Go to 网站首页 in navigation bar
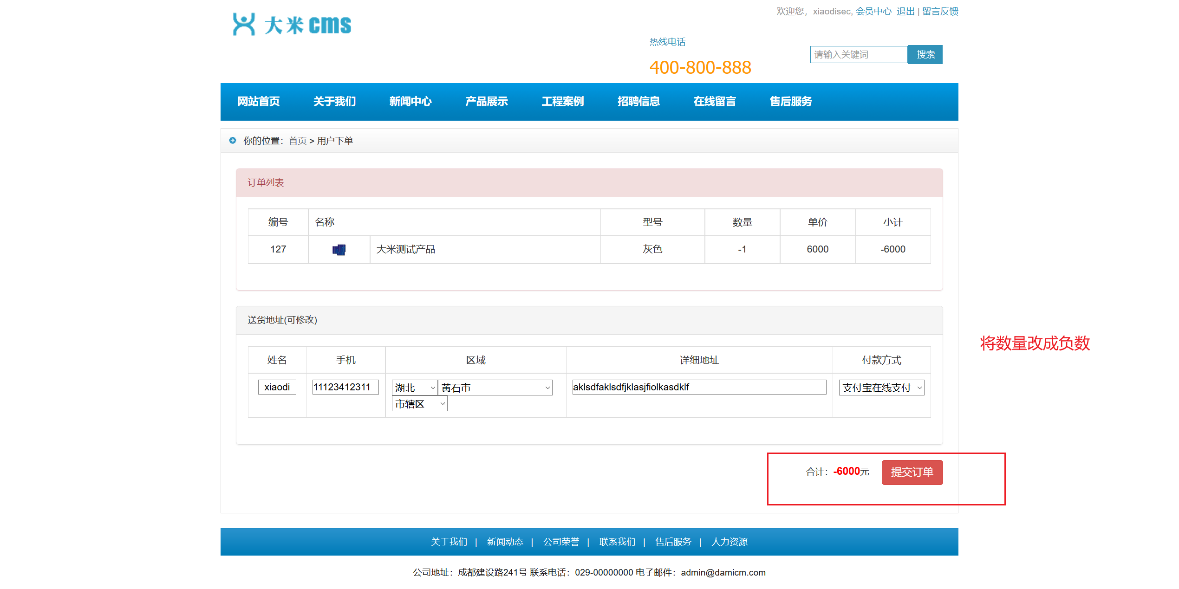The image size is (1179, 589). (x=258, y=102)
